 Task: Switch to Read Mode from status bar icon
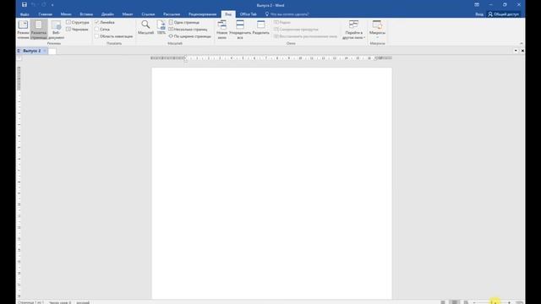pos(443,302)
